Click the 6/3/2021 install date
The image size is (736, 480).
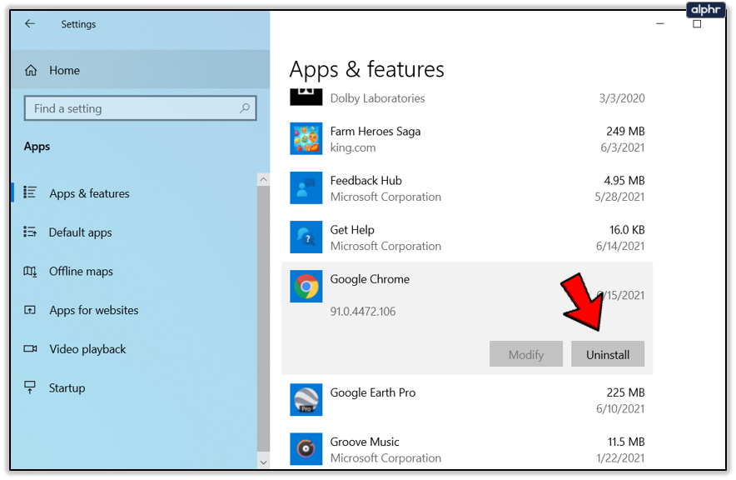(623, 148)
